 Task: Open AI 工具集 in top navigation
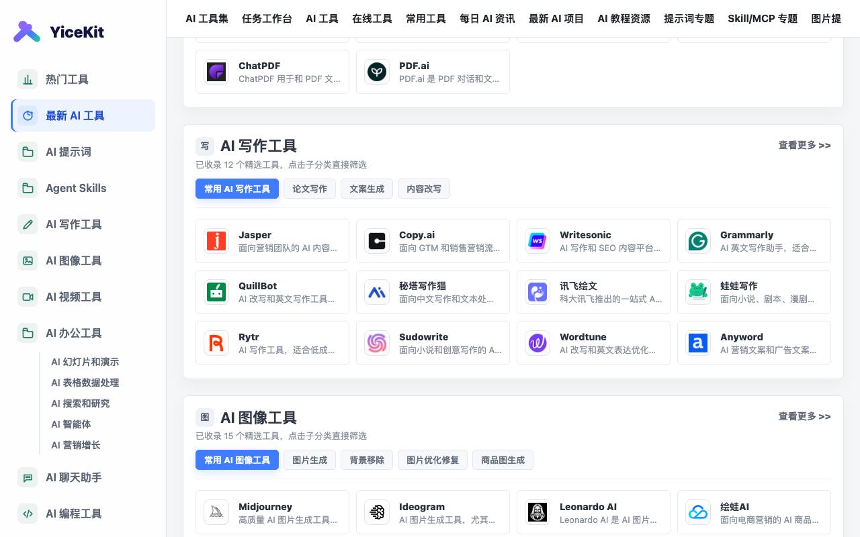pos(207,19)
